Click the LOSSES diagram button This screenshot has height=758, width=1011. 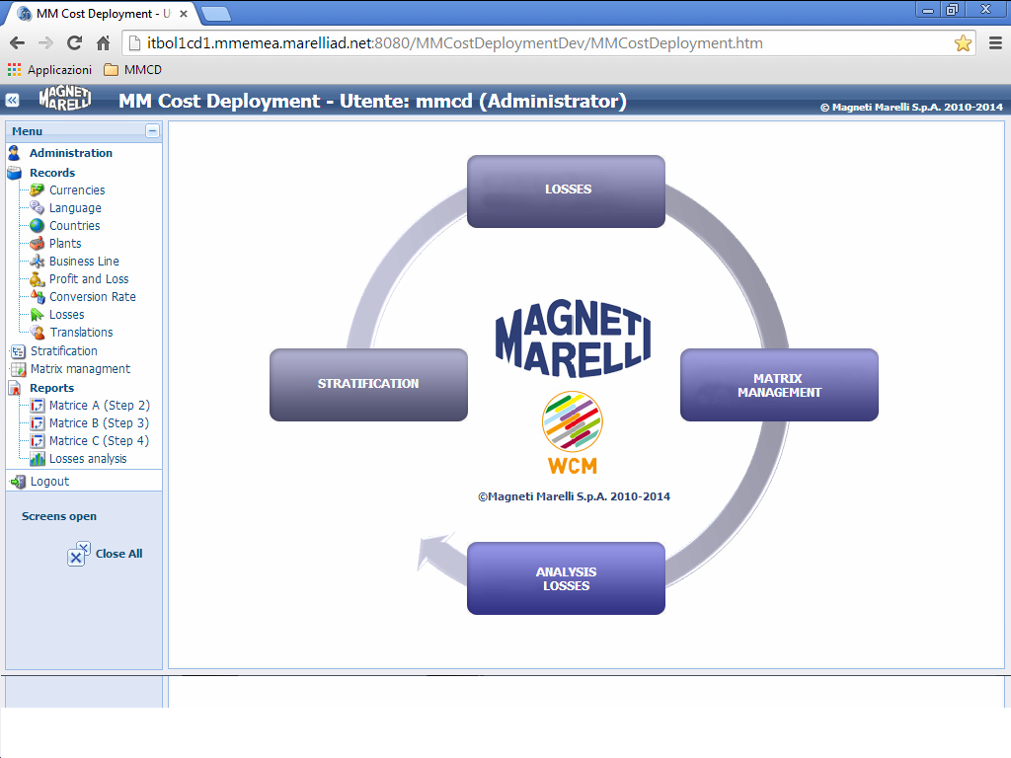pyautogui.click(x=566, y=191)
